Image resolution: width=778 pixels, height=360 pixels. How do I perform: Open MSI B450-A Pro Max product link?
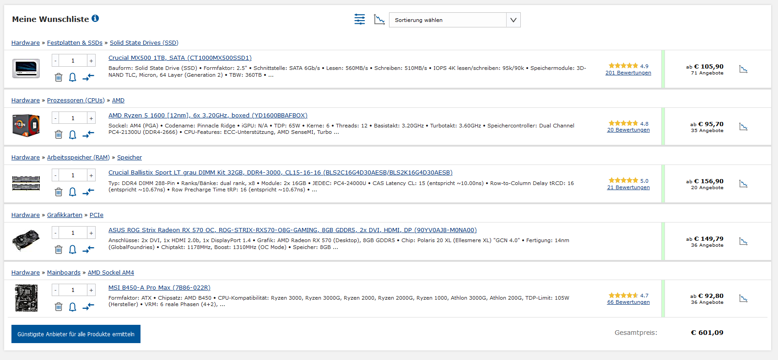pos(159,288)
